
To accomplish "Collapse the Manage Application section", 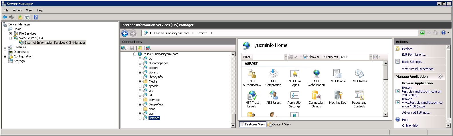I will 440,76.
